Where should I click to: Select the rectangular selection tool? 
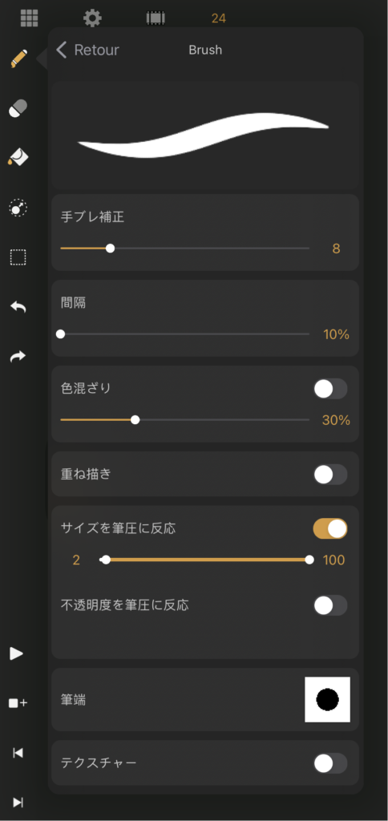click(18, 257)
